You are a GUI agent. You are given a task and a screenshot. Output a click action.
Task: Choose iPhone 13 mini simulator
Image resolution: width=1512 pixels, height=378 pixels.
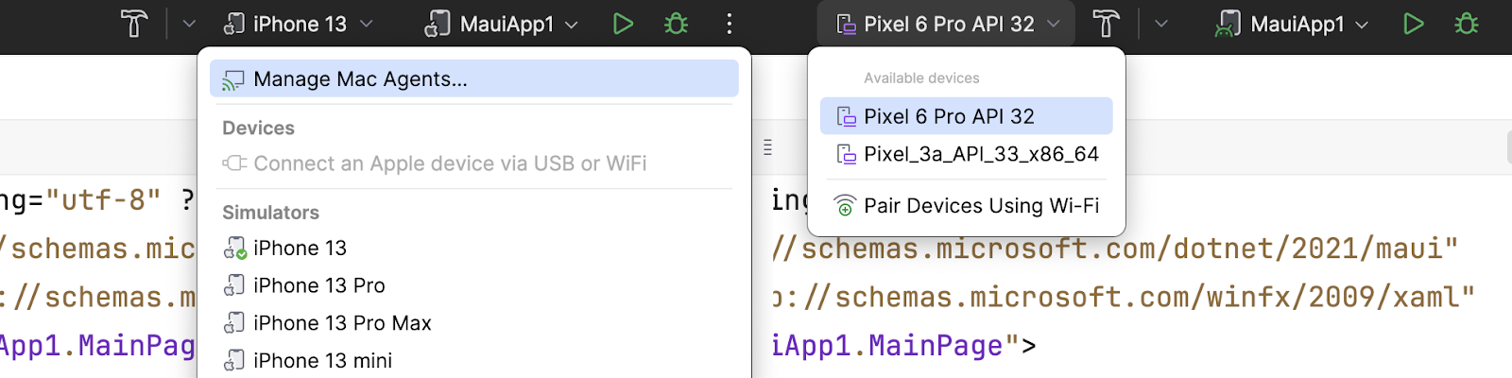coord(322,361)
